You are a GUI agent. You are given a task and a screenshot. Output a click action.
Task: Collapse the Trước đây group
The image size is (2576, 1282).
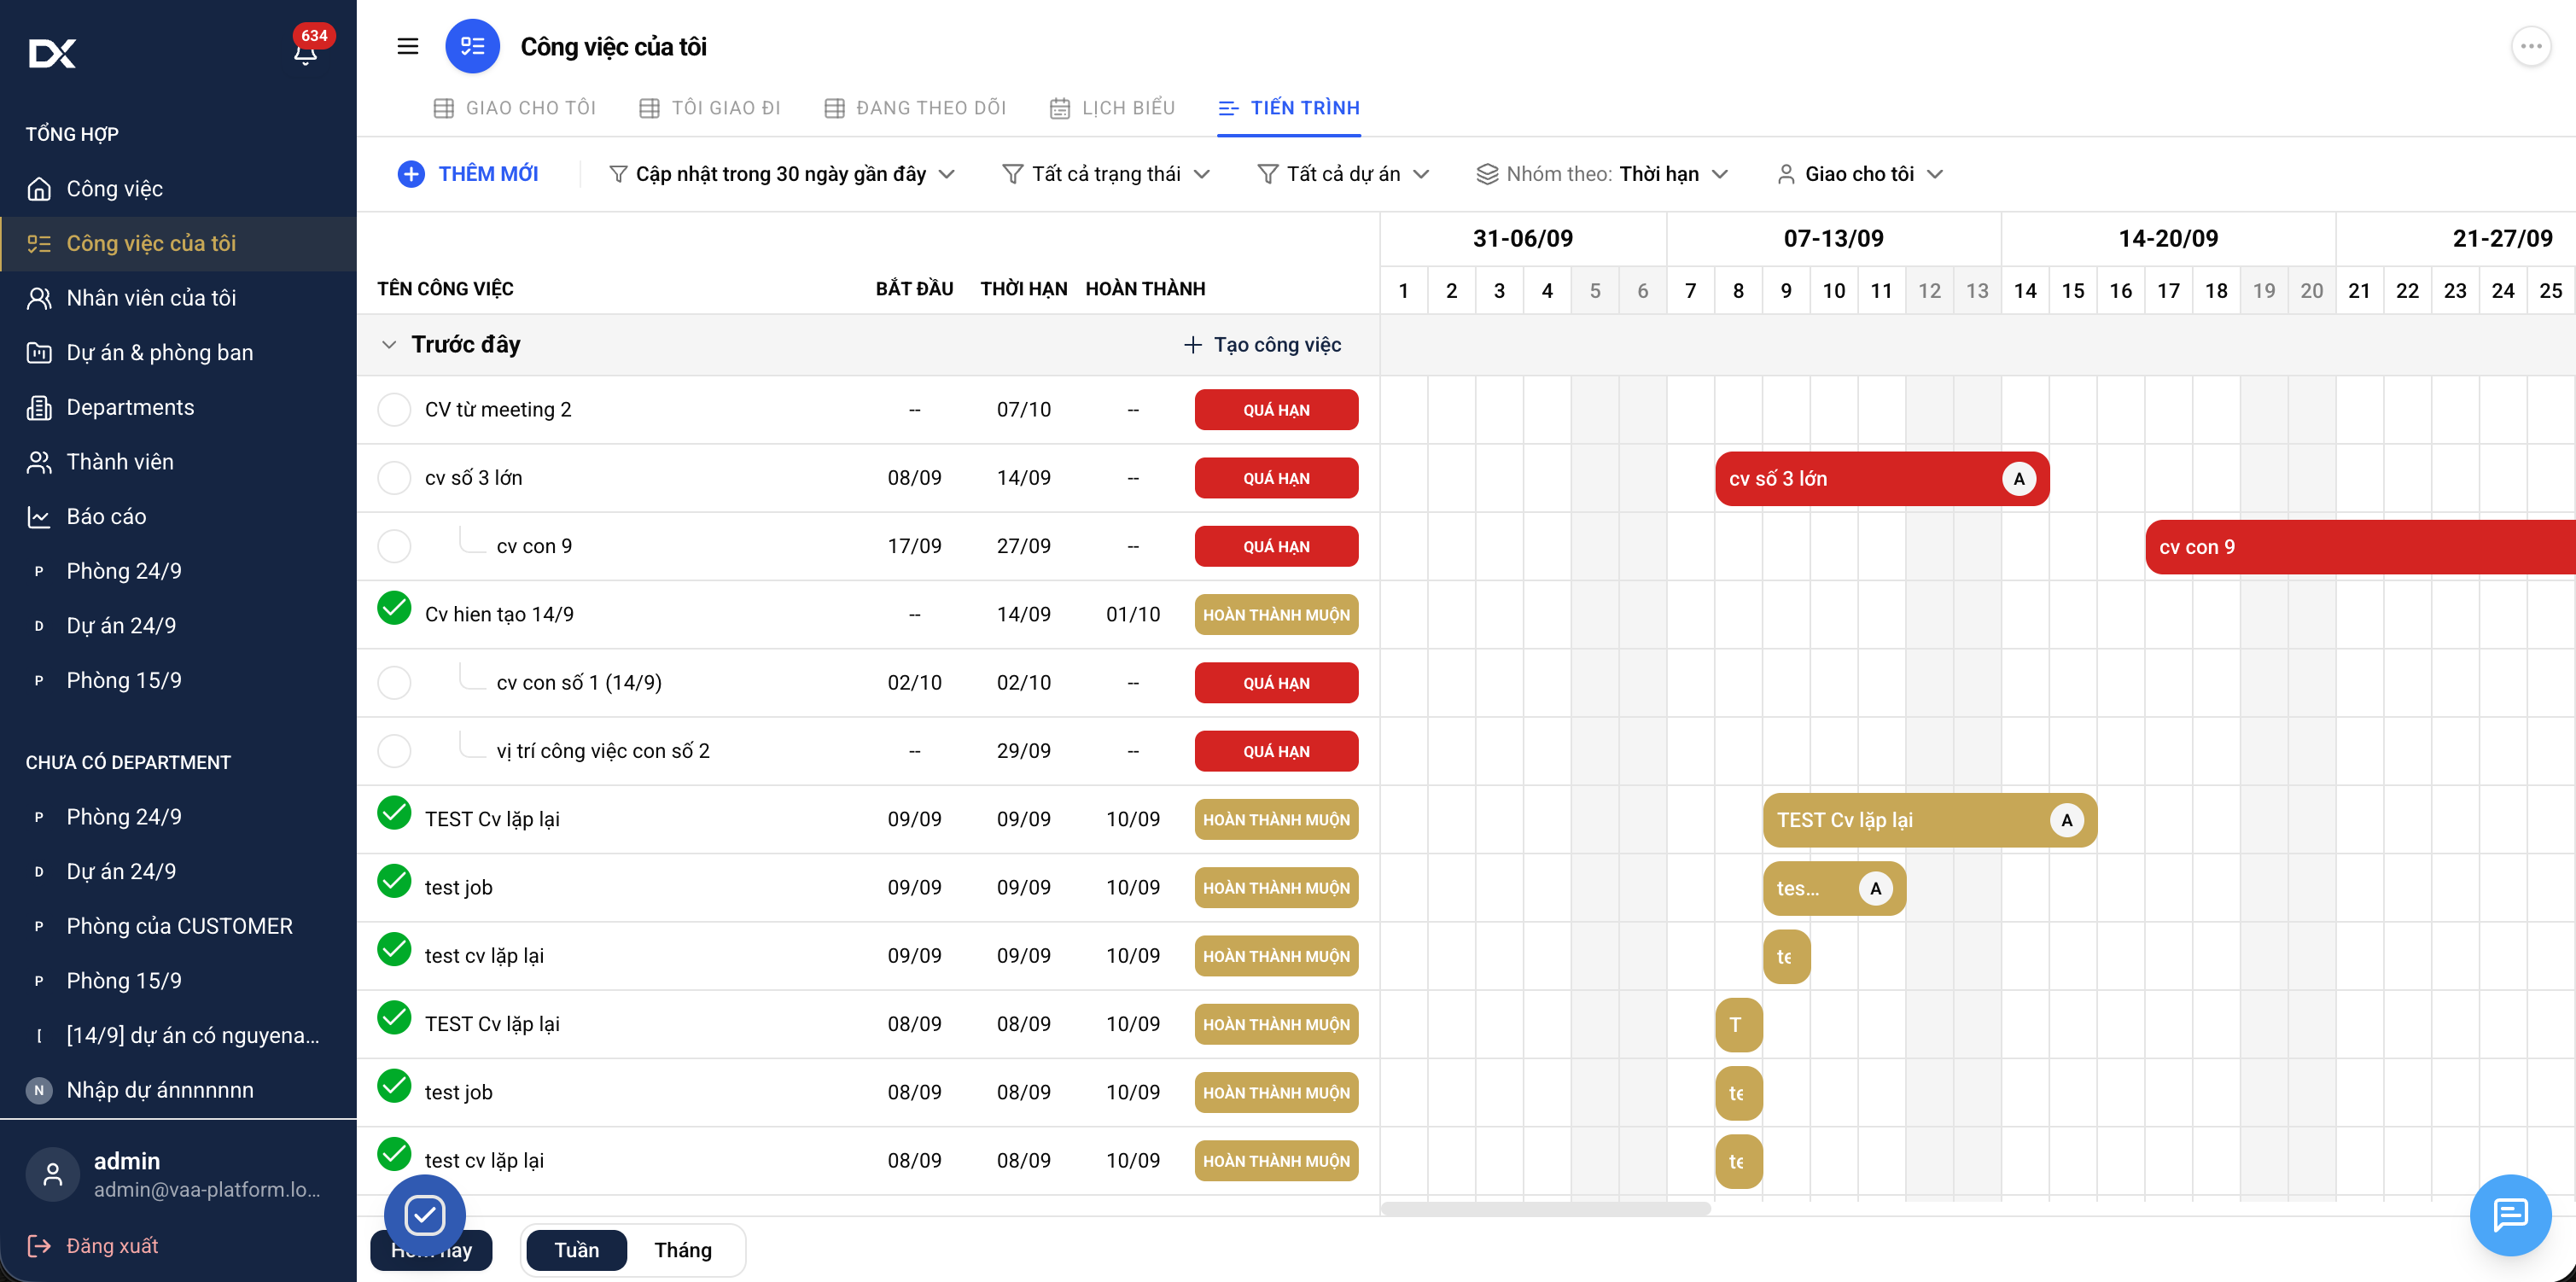tap(389, 345)
